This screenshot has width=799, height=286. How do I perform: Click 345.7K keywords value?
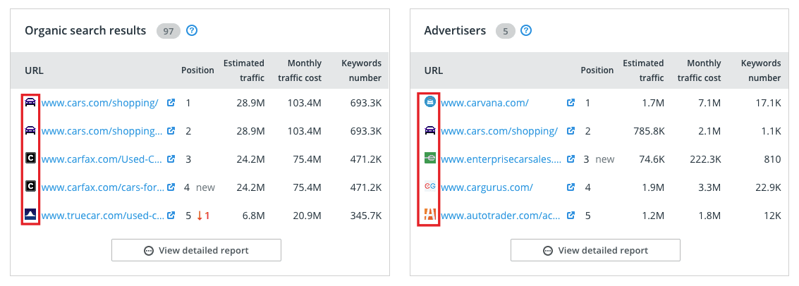tap(366, 216)
